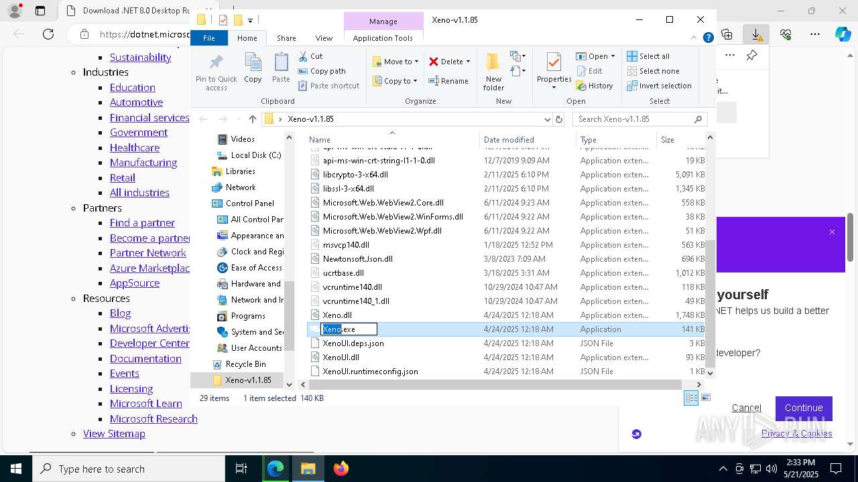The width and height of the screenshot is (858, 482).
Task: Create a New folder
Action: tap(493, 72)
